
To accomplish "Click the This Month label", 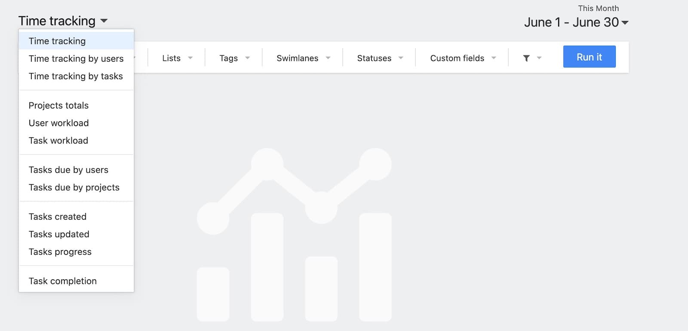I will click(x=598, y=8).
